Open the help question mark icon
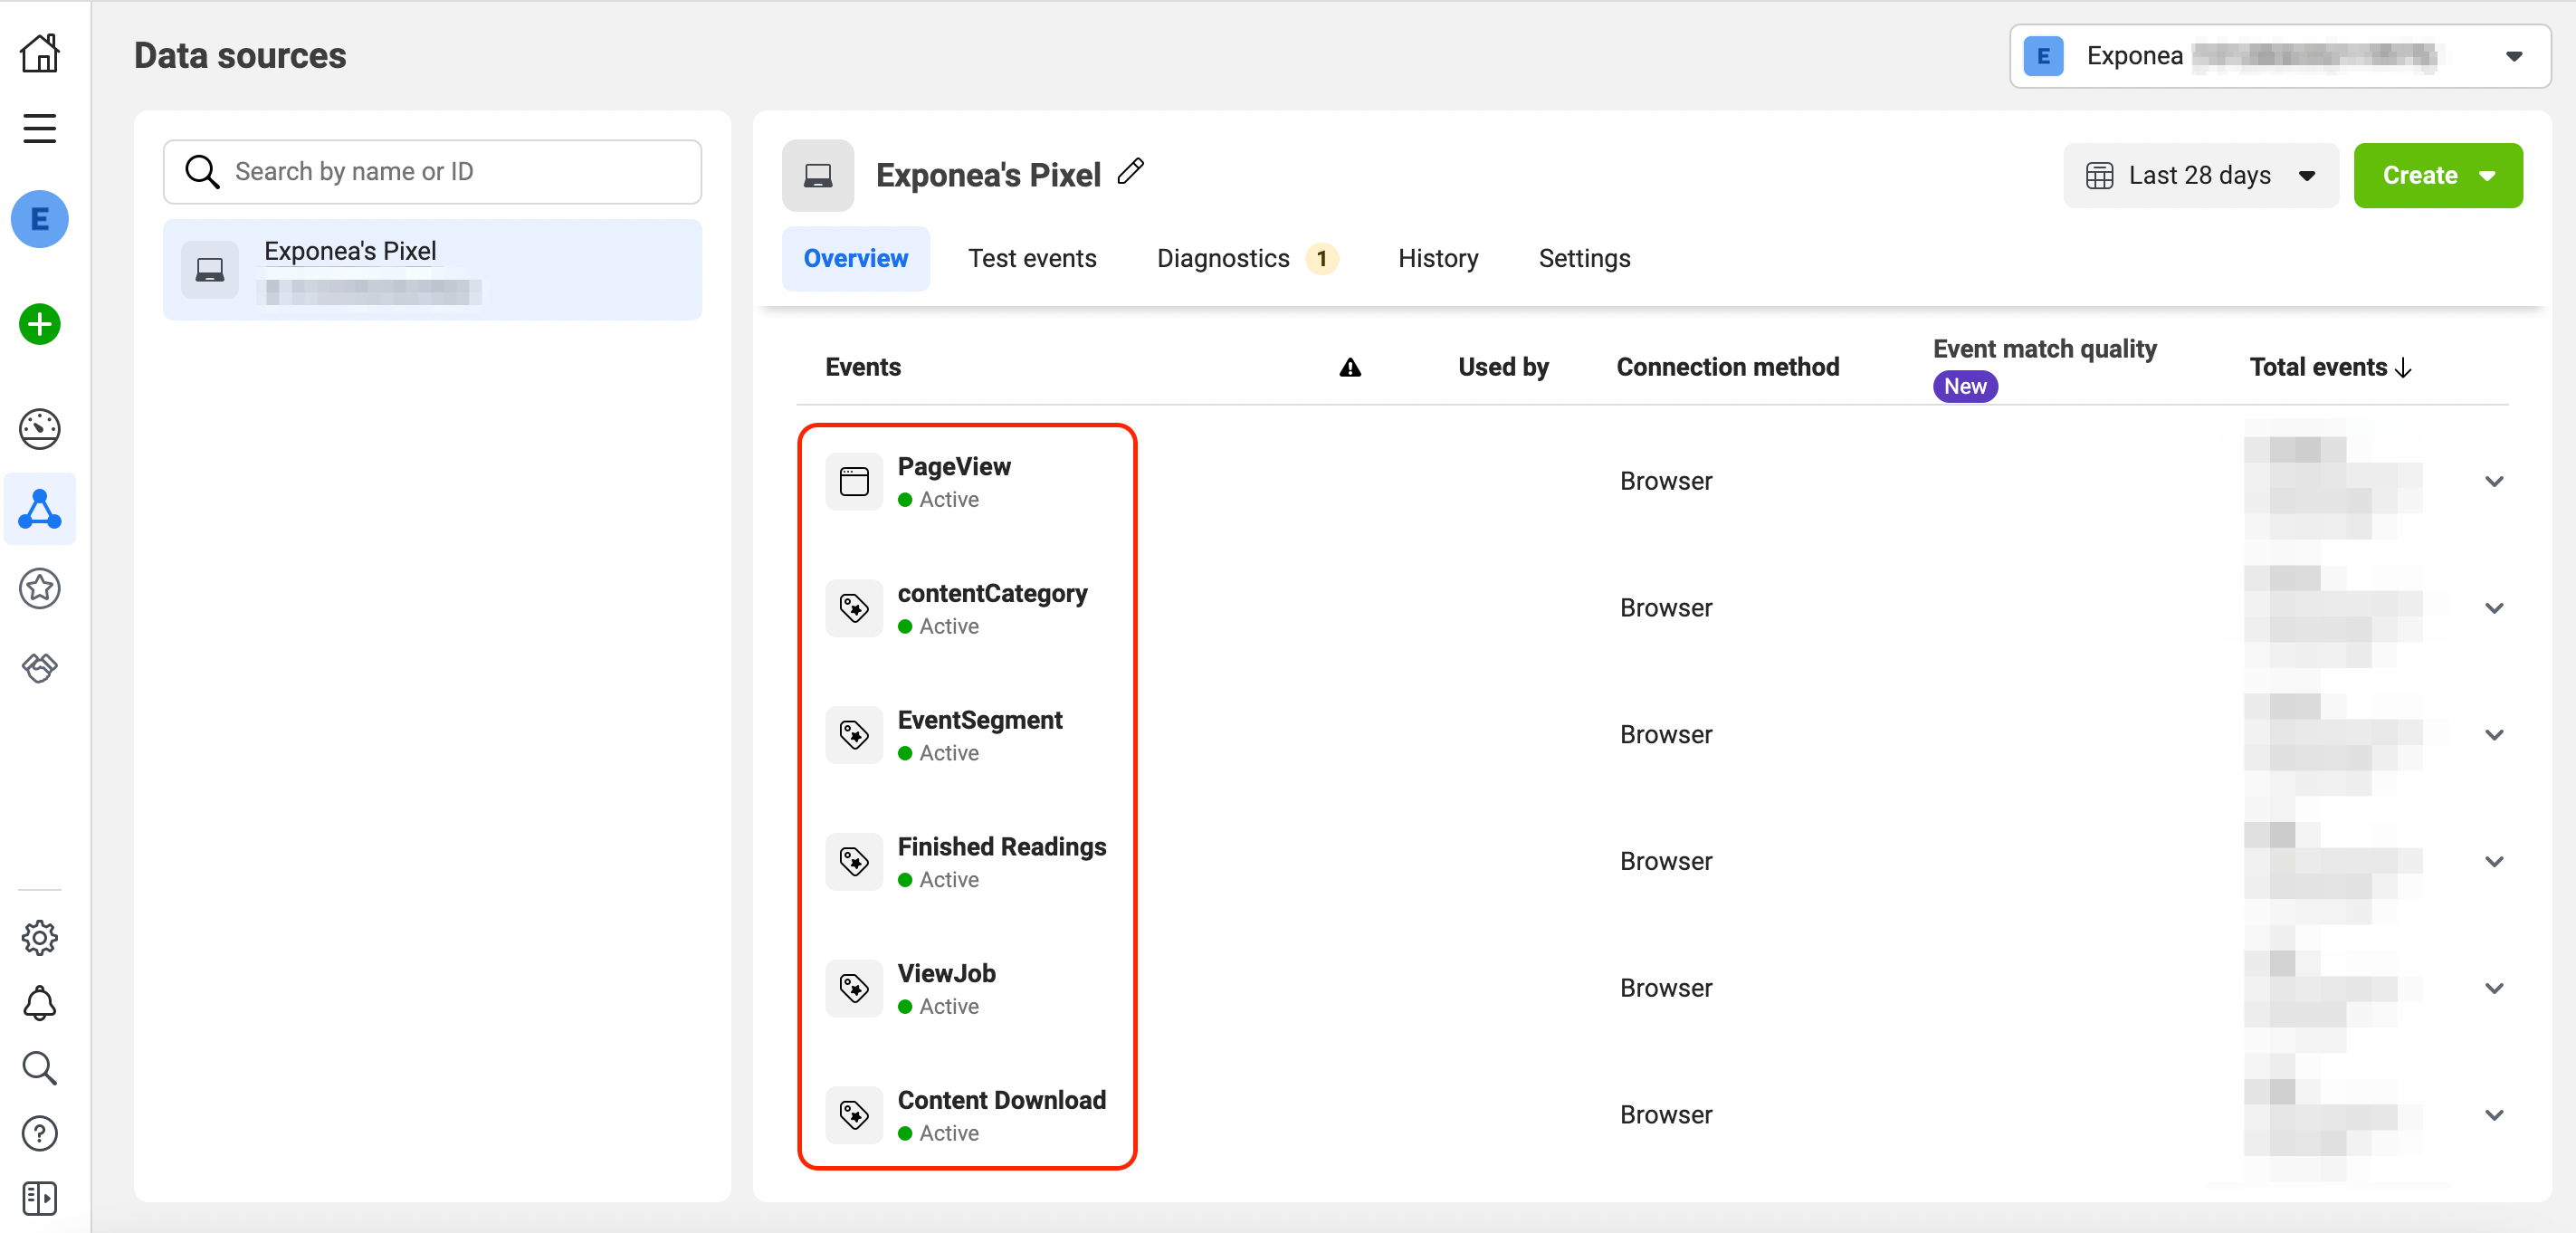Viewport: 2576px width, 1233px height. (x=39, y=1133)
